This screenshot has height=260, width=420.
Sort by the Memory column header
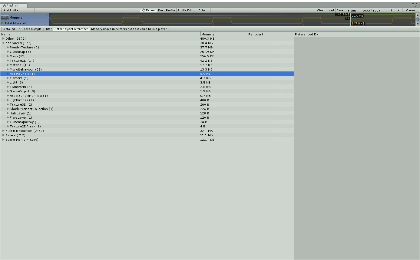coord(223,34)
